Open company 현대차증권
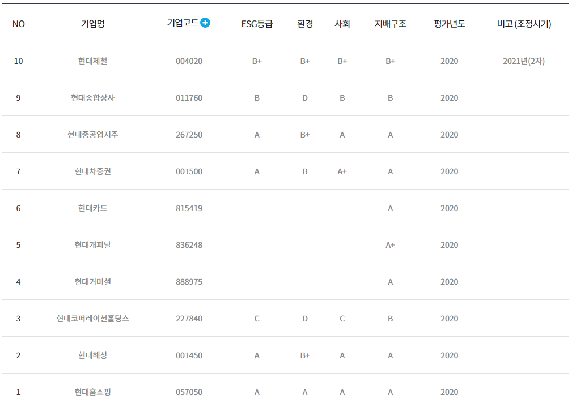The image size is (572, 412). coord(92,171)
